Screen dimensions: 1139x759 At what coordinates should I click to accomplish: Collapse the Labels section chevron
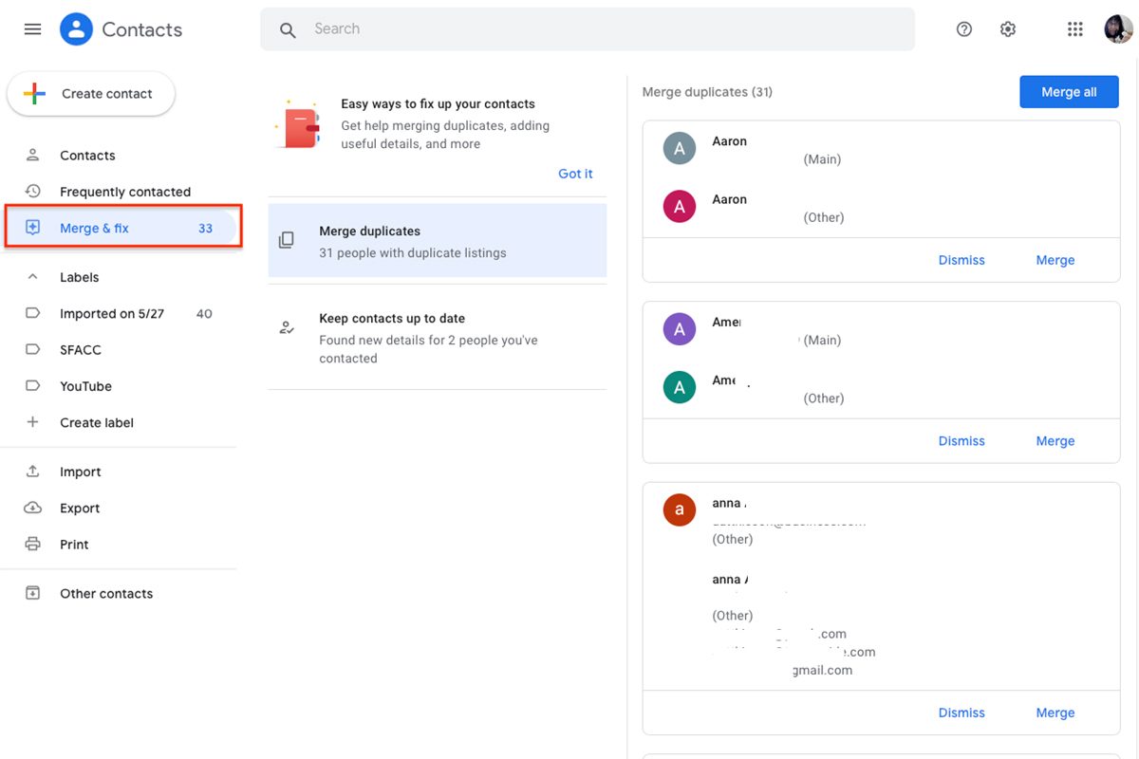32,277
